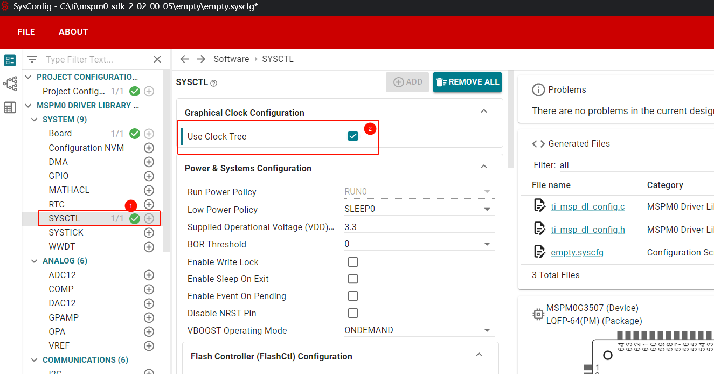Click the SYSCTL help question mark icon

click(x=214, y=83)
